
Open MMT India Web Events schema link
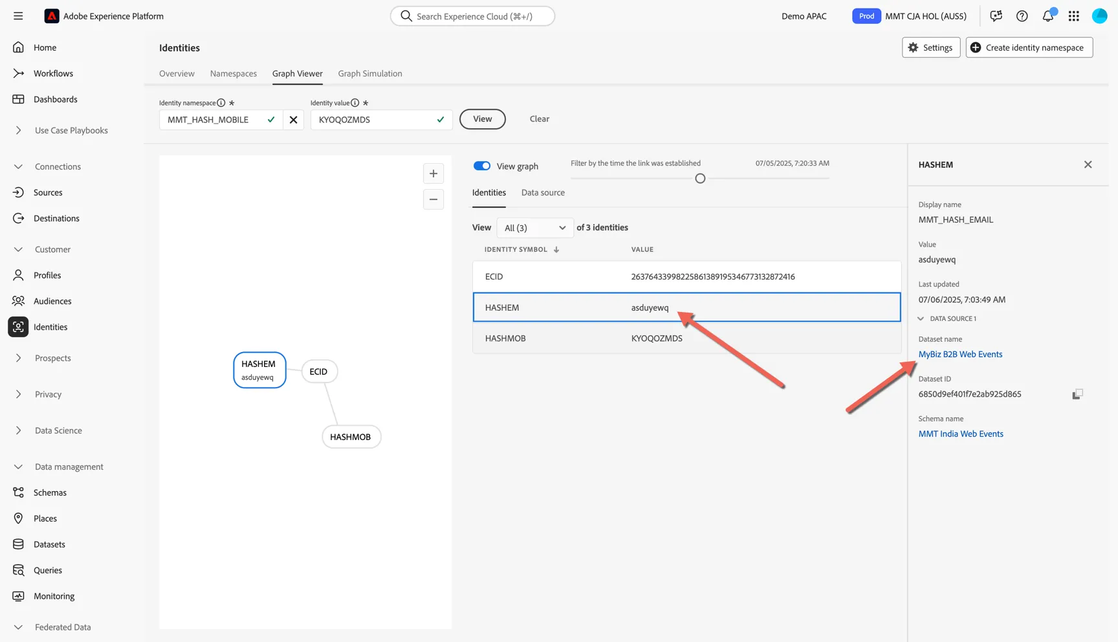[x=961, y=434]
